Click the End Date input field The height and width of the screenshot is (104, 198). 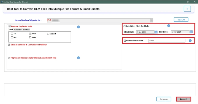[x=180, y=32]
